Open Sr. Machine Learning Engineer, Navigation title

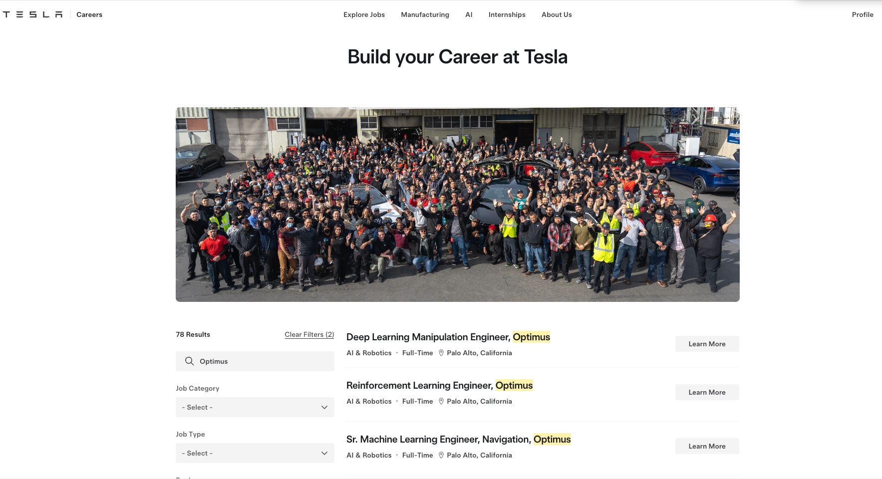[459, 439]
